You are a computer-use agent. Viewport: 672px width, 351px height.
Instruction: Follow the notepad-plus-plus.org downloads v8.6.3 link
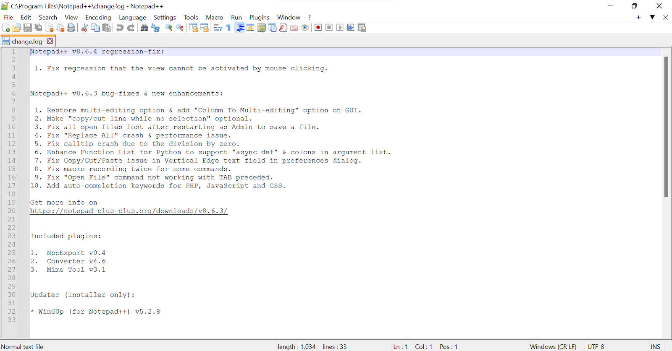coord(129,211)
